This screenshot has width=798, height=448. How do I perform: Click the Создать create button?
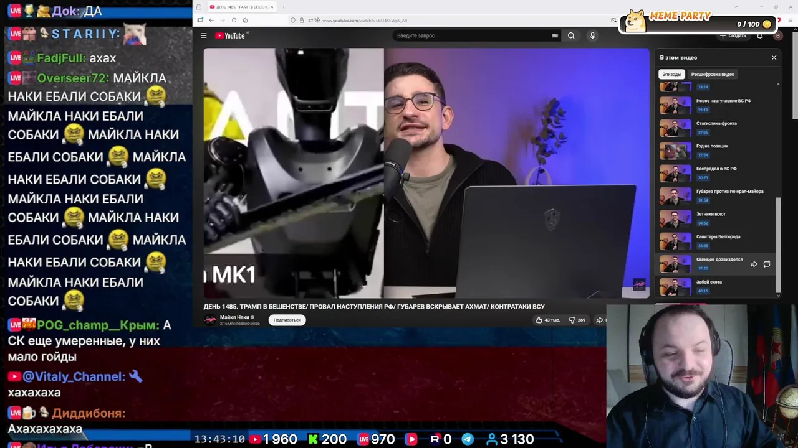(733, 35)
